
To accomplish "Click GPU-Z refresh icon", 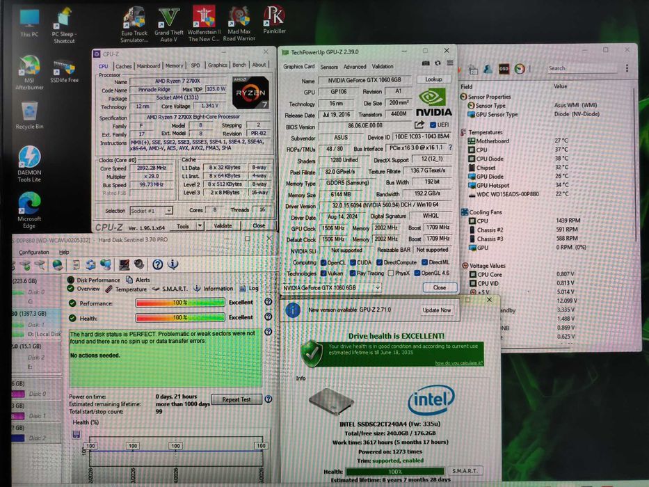I will point(438,63).
